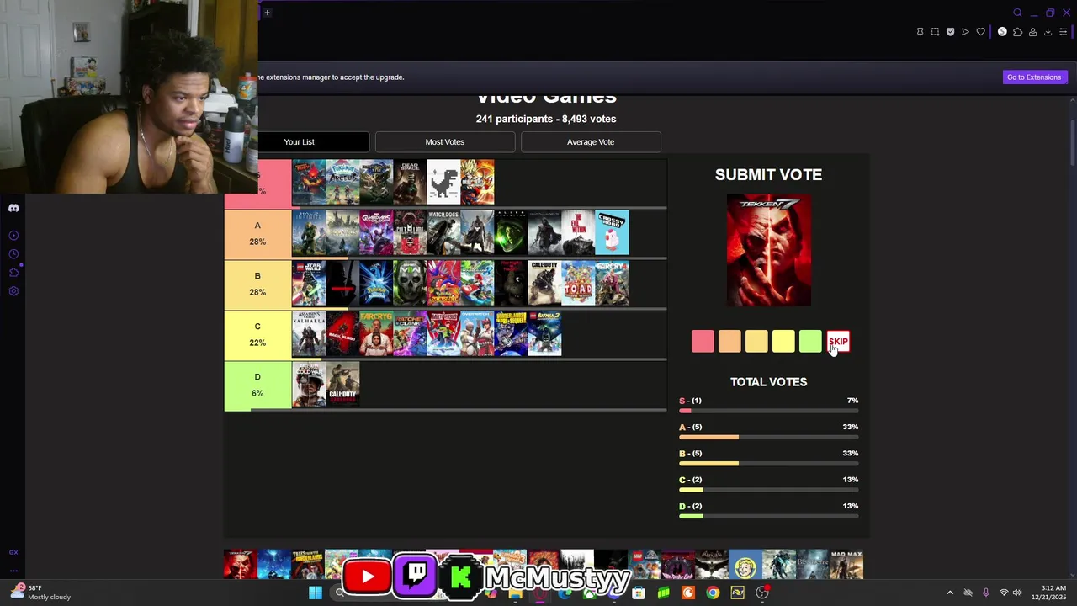Open the OBS Studio icon on the taskbar
This screenshot has height=606, width=1077.
[762, 593]
